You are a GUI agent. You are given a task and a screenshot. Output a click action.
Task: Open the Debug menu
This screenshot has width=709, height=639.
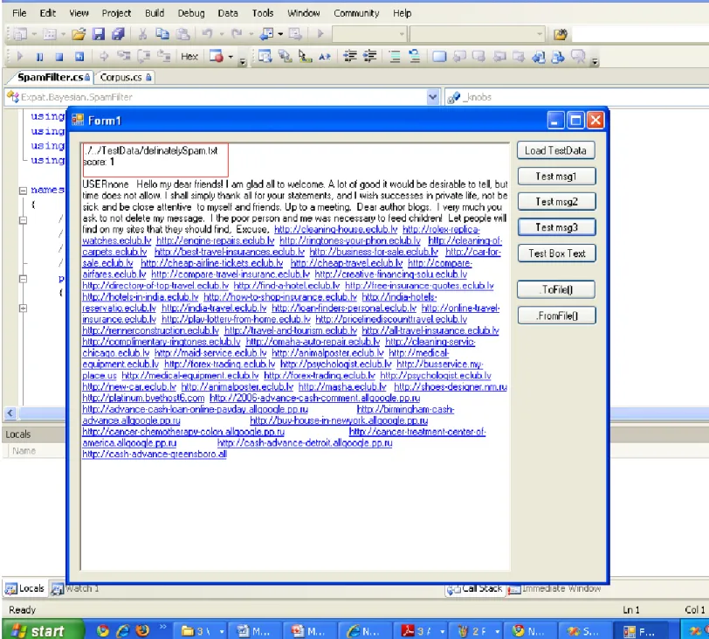tap(191, 13)
